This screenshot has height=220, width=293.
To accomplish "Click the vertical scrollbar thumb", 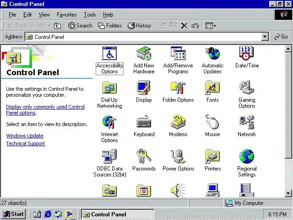I will click(288, 105).
